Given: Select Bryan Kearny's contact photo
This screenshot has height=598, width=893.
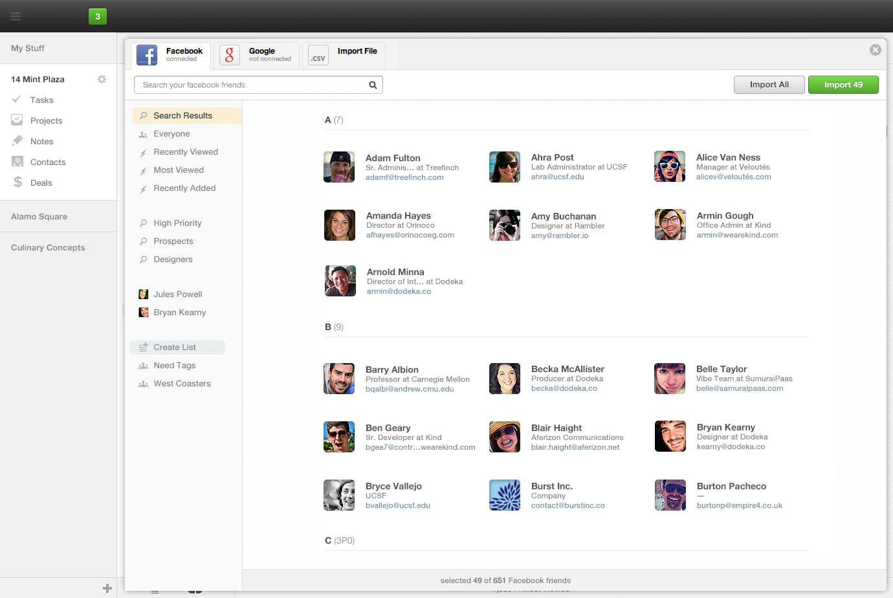Looking at the screenshot, I should coord(670,436).
